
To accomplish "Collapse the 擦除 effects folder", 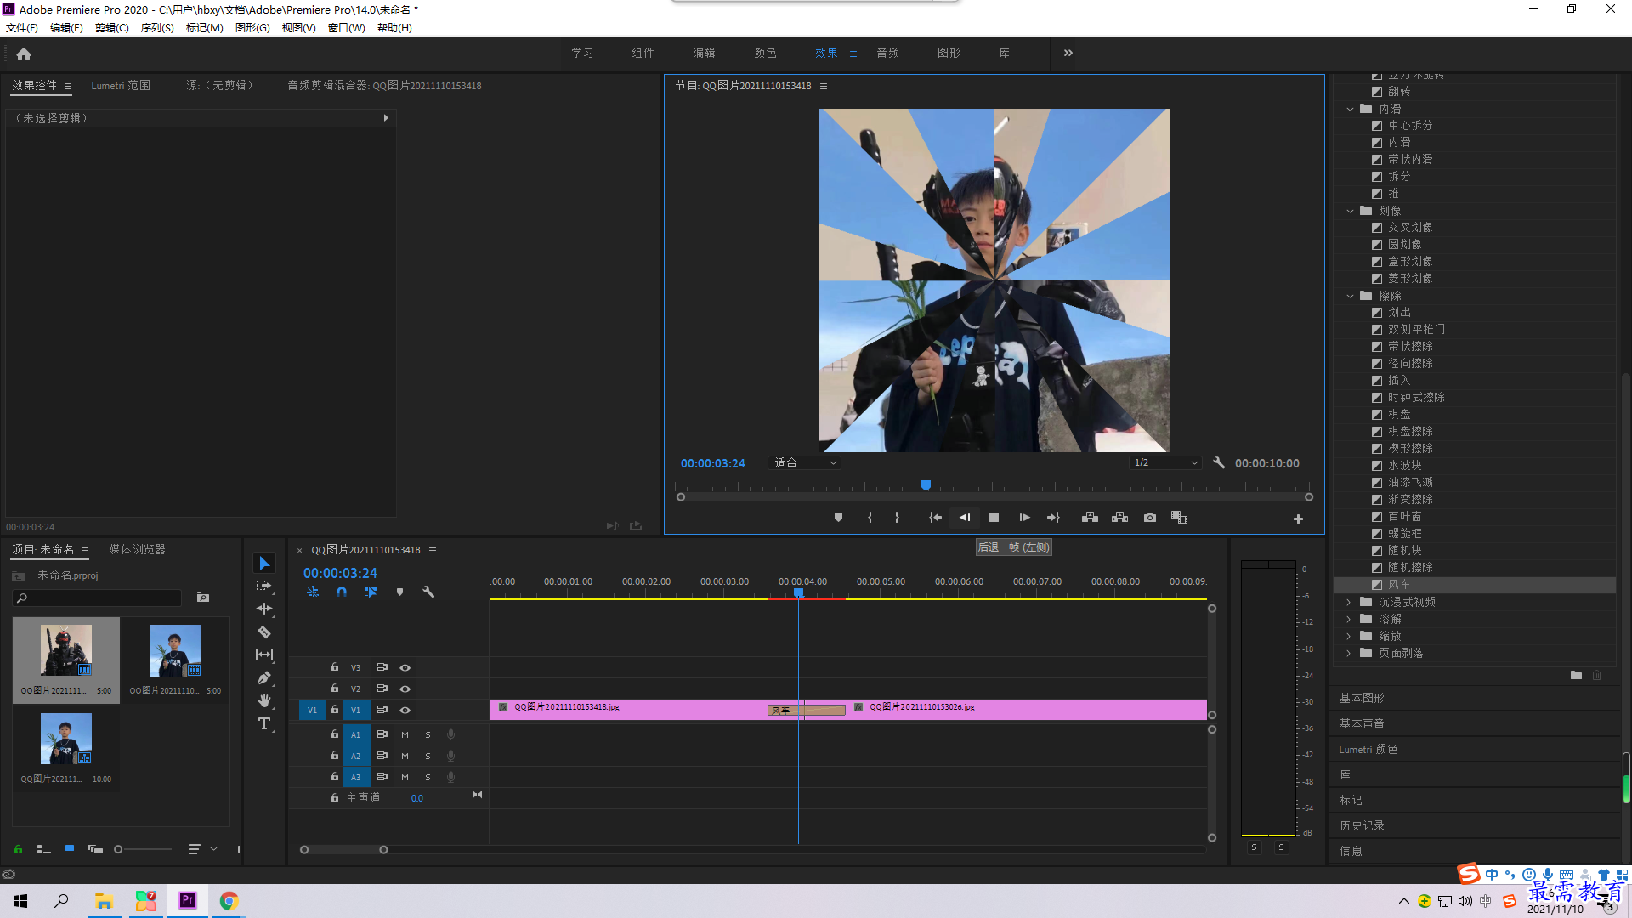I will click(x=1350, y=296).
